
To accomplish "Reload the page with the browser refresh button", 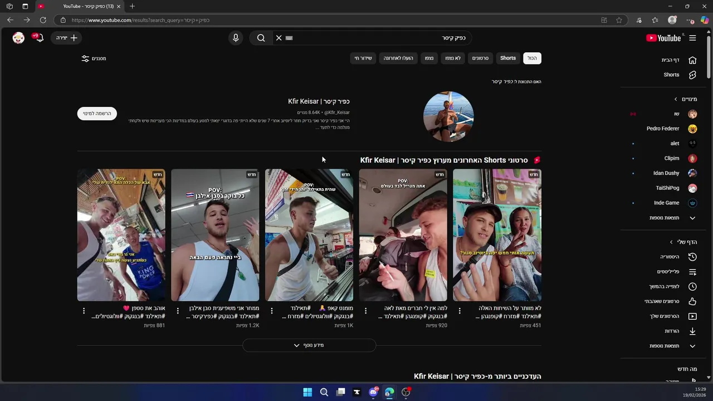I will tap(43, 20).
